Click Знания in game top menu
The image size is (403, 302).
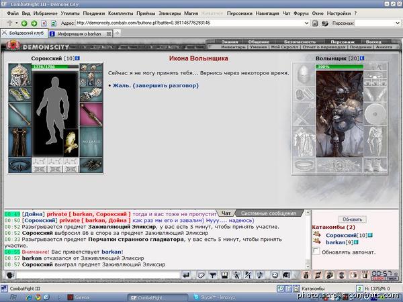tap(230, 42)
